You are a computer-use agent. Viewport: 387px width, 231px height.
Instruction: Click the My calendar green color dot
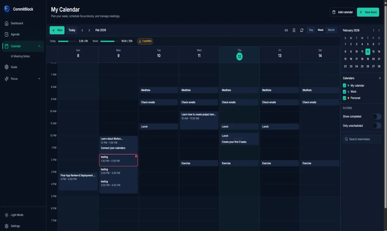point(348,86)
